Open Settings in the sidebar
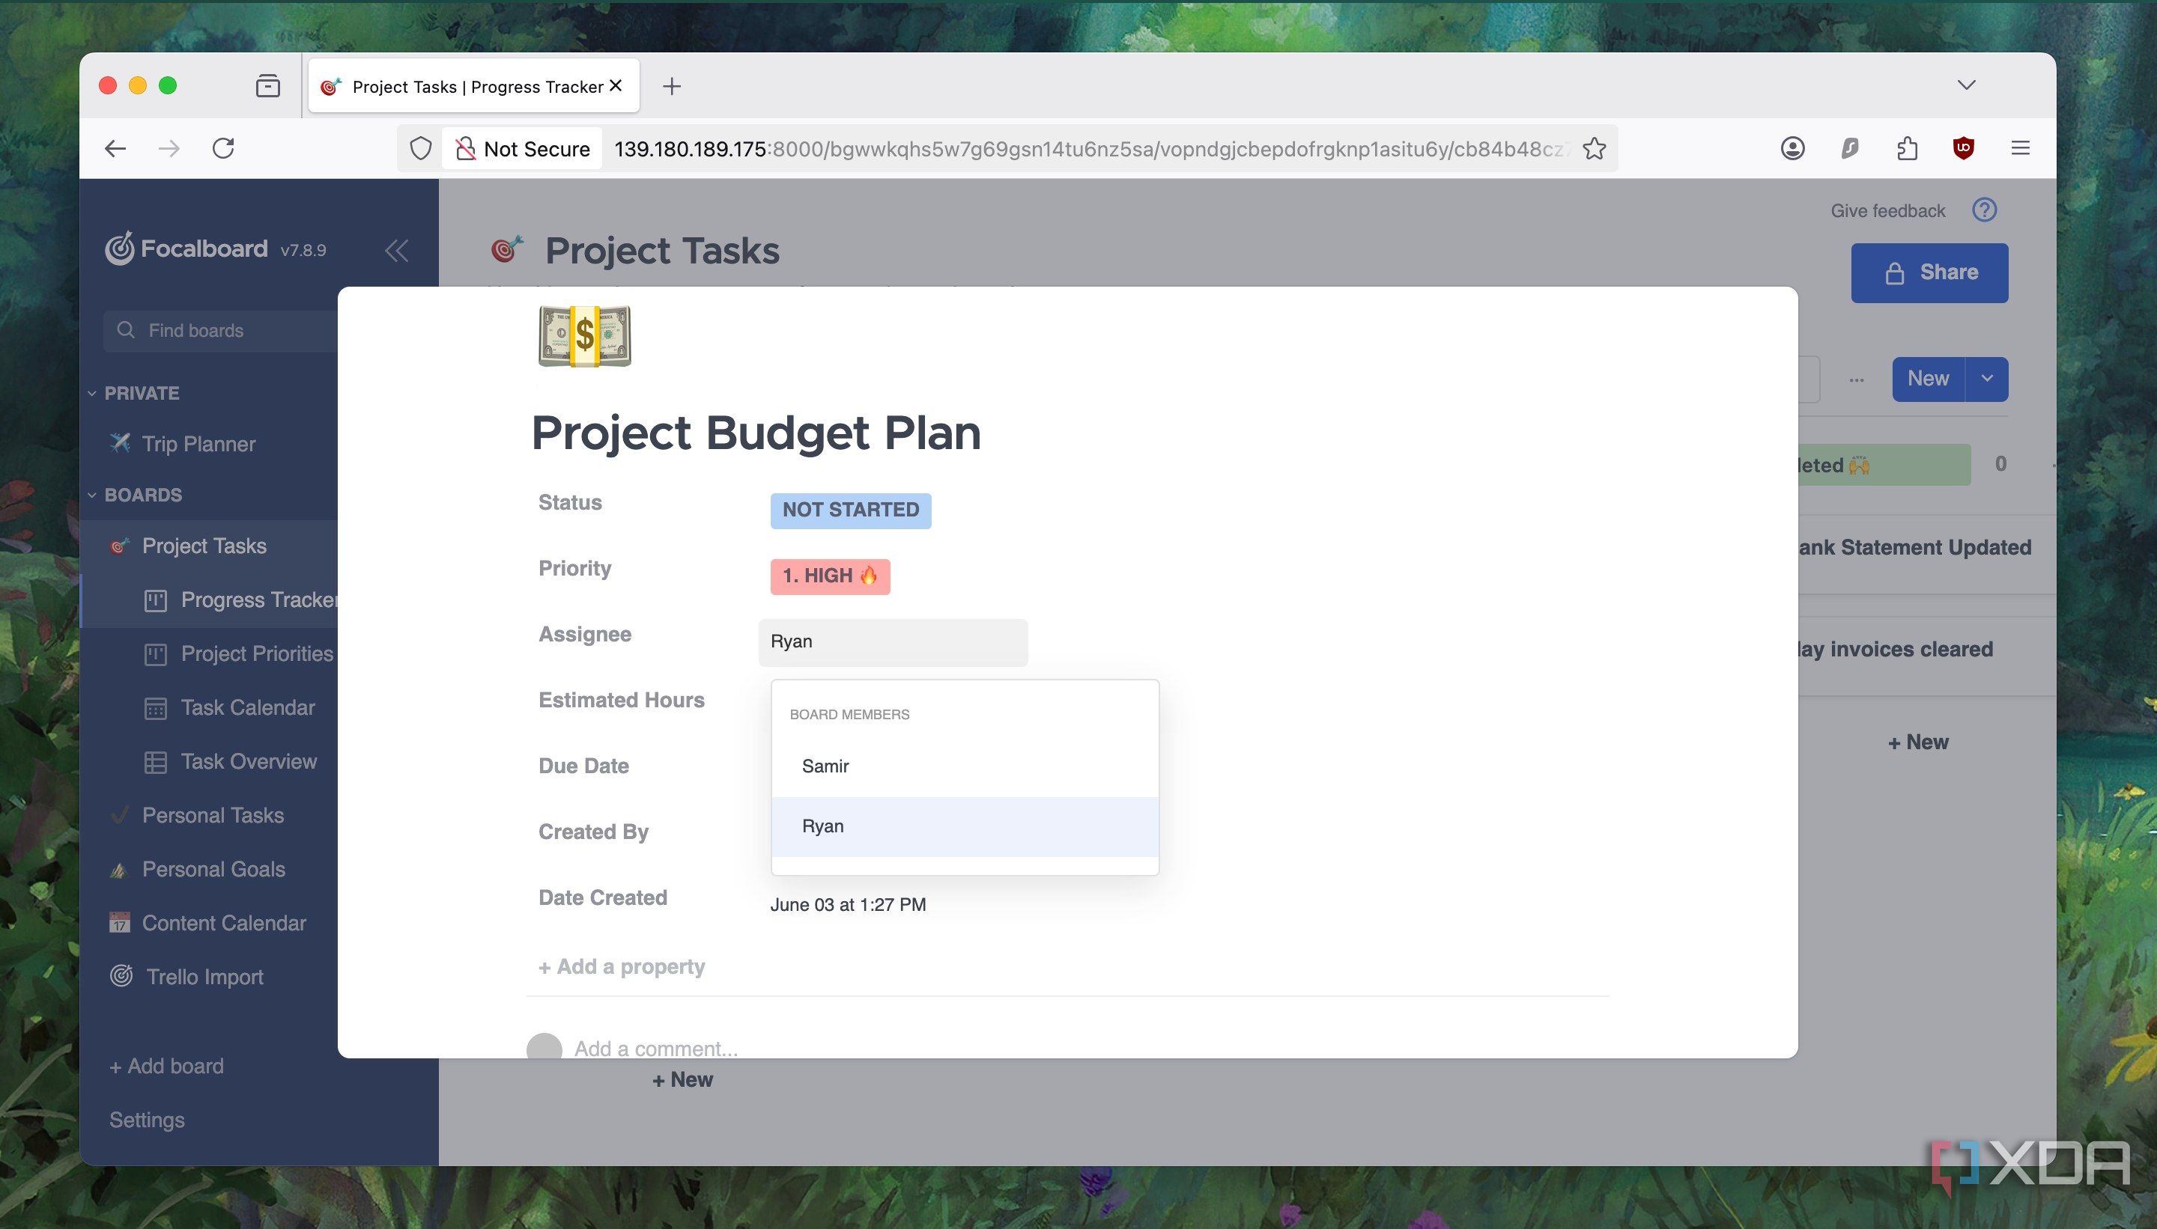 pos(147,1120)
